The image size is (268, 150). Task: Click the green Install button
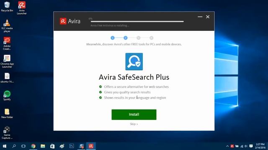pyautogui.click(x=134, y=115)
